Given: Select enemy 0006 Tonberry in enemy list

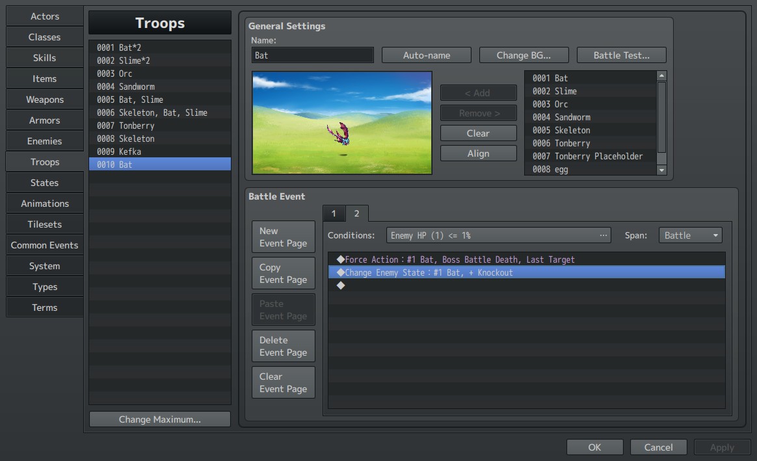Looking at the screenshot, I should pyautogui.click(x=590, y=143).
